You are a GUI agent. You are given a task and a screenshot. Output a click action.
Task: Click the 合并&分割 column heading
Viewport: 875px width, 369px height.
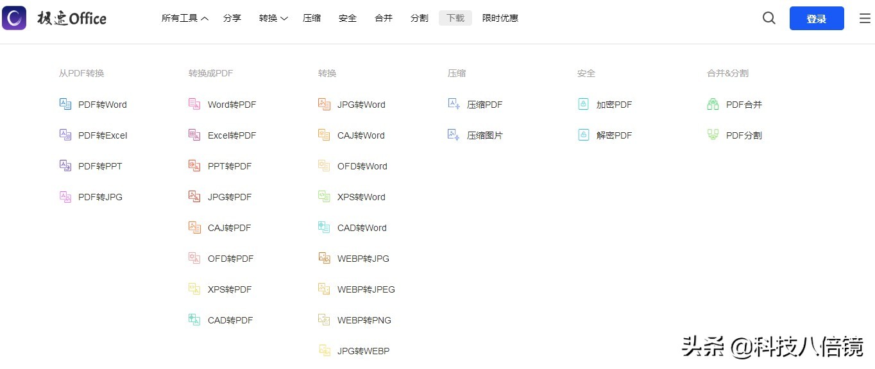(727, 73)
